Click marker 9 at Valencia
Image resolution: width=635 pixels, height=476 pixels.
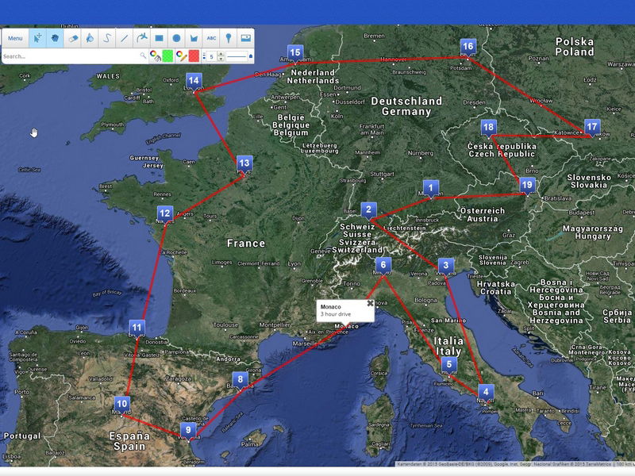pyautogui.click(x=188, y=431)
